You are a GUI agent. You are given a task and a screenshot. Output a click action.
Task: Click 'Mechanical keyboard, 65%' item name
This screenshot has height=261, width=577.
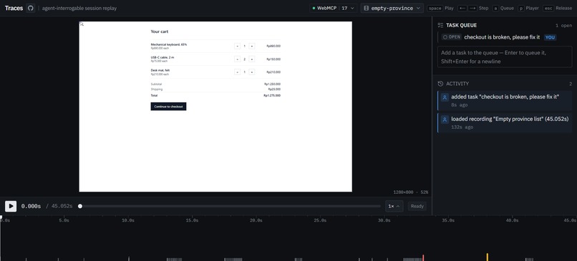coord(168,44)
